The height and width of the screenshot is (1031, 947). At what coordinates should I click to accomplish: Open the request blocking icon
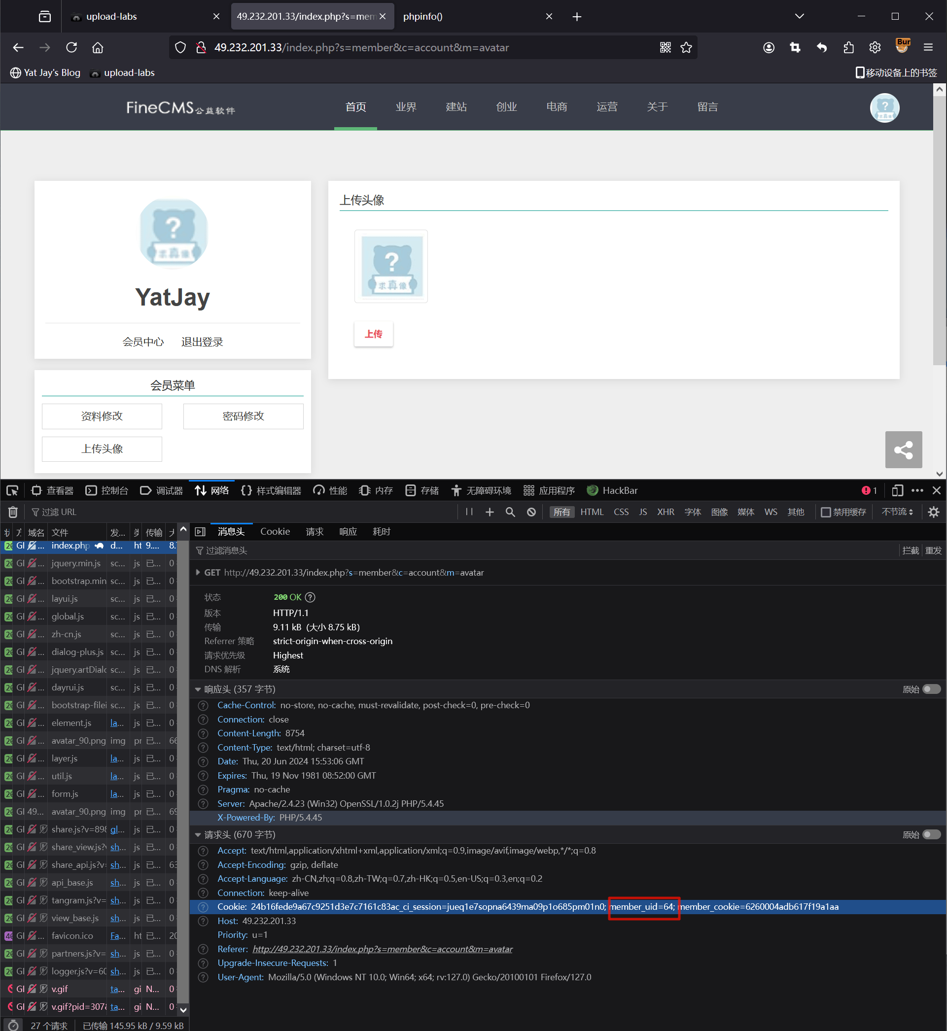click(531, 512)
